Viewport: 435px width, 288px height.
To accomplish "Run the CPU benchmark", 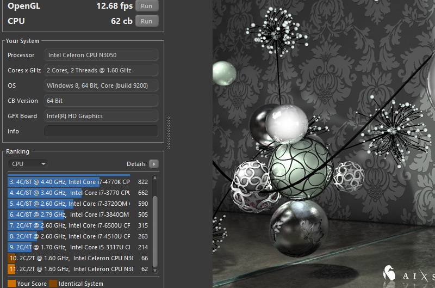I will 147,21.
